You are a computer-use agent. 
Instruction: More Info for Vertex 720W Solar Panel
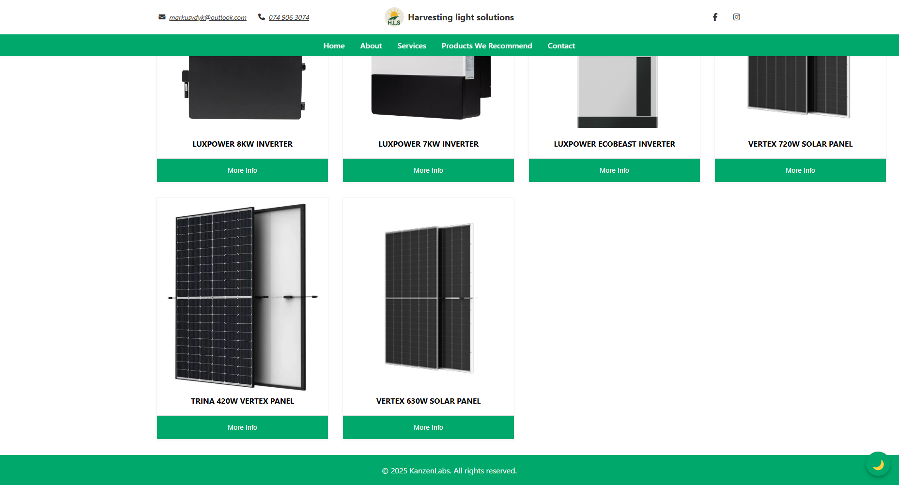click(800, 170)
